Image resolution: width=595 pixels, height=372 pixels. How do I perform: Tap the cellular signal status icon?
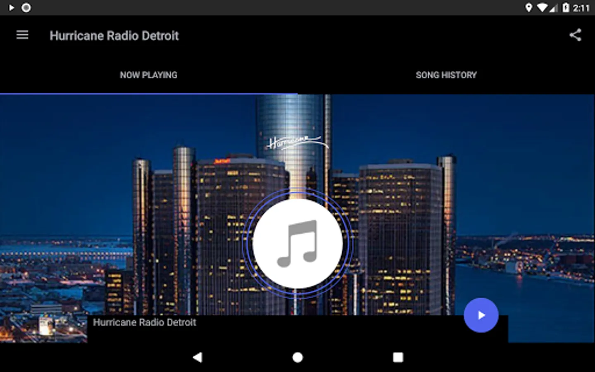point(554,8)
